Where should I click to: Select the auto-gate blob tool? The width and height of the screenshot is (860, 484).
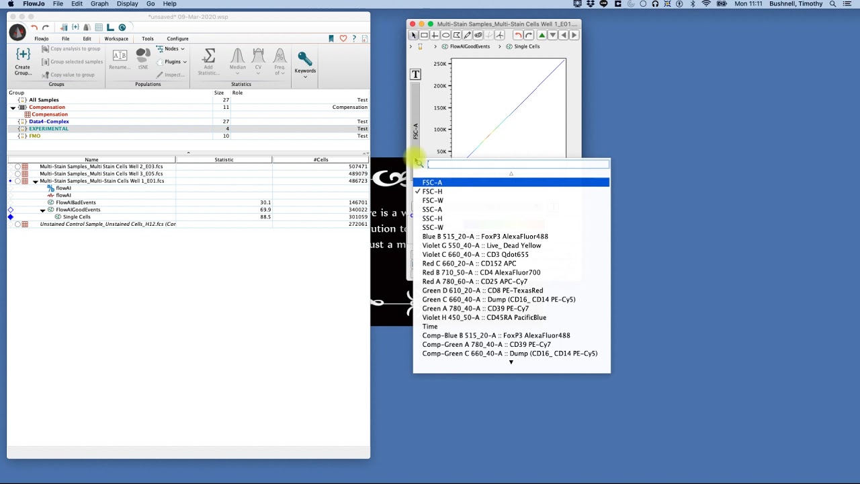point(478,35)
